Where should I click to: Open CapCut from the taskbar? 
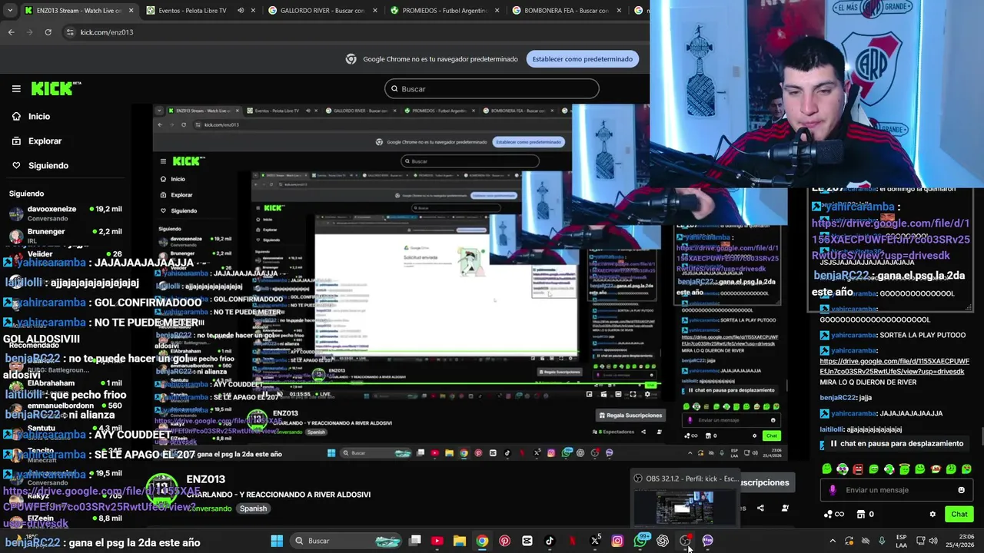coord(527,541)
